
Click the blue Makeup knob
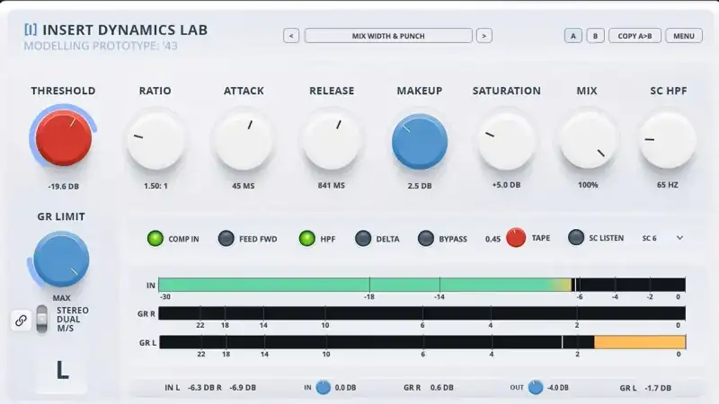click(x=420, y=142)
